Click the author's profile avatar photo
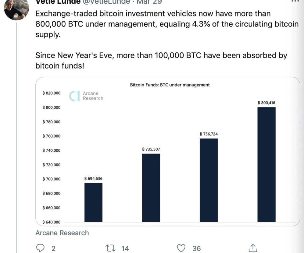This screenshot has height=253, width=304. 16,9
